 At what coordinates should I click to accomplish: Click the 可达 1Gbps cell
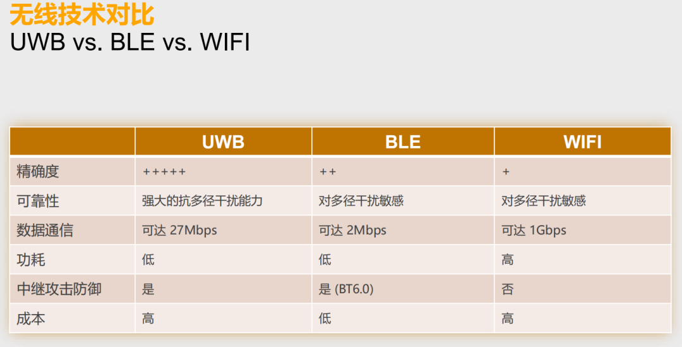coord(534,230)
